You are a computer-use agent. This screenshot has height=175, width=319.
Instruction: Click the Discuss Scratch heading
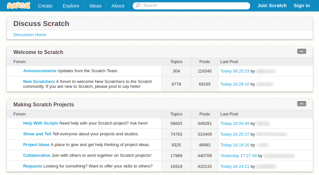tap(41, 23)
